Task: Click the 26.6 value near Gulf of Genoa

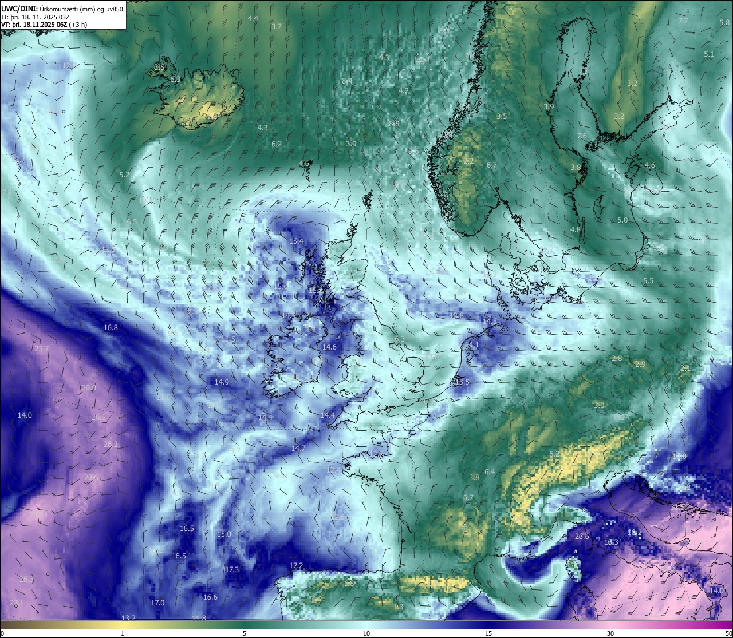Action: (582, 537)
